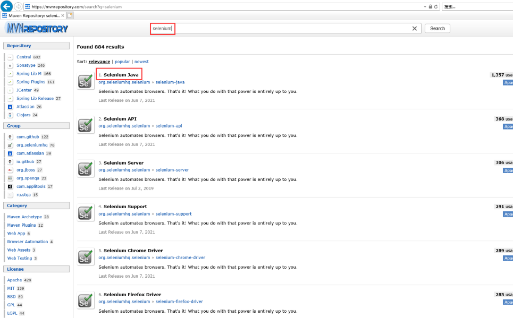Click the Selenium Firefox Driver logo thumbnail
Viewport: 513px width, 318px height.
coord(86,301)
